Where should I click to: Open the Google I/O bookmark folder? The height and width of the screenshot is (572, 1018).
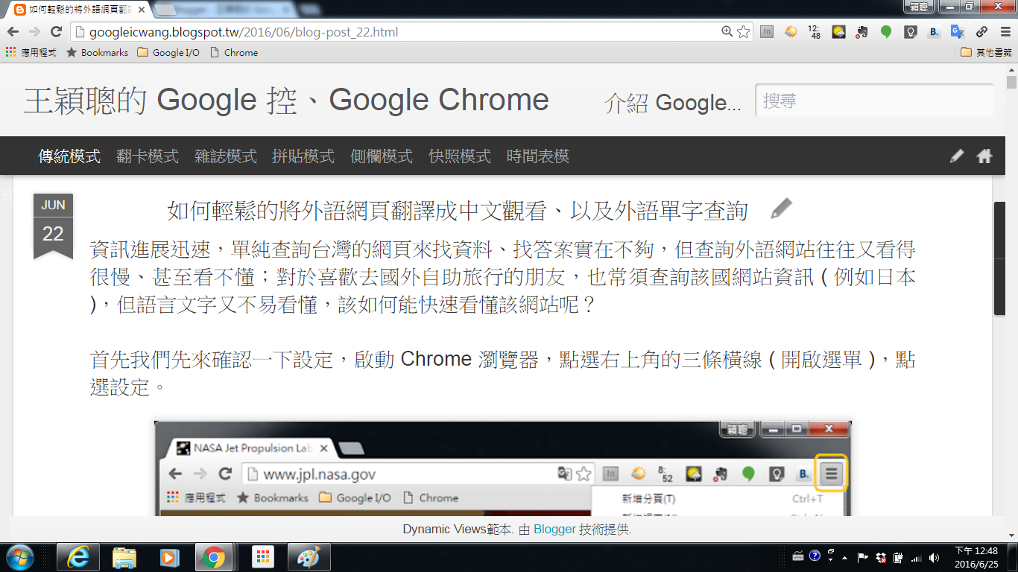(168, 52)
